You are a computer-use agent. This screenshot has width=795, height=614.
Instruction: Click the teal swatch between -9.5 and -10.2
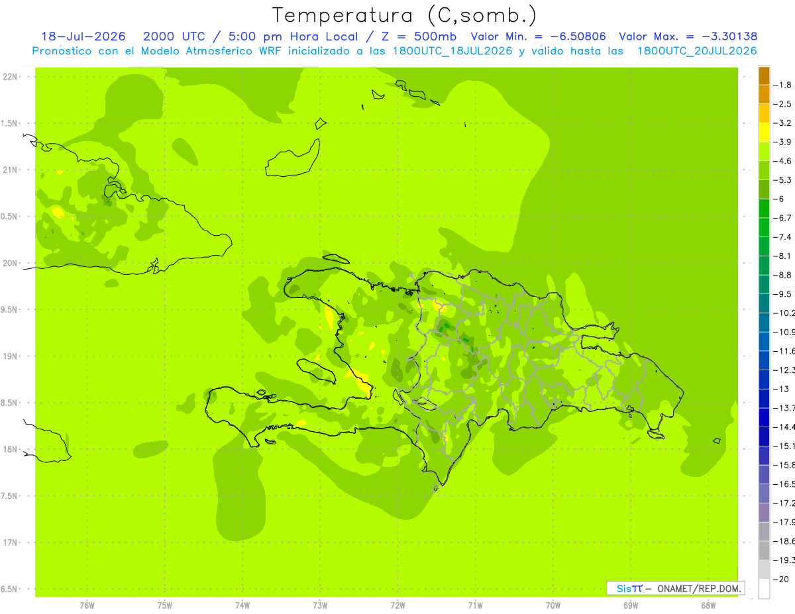764,303
